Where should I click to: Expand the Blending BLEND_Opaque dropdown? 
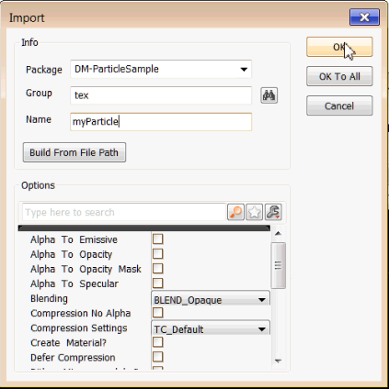[211, 298]
